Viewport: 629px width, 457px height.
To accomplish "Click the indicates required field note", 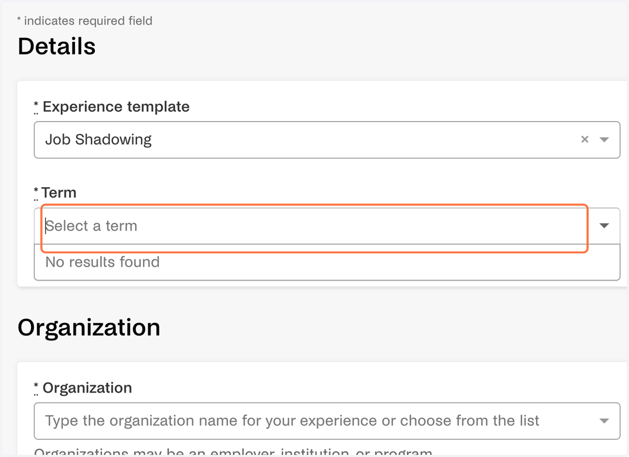I will 85,21.
